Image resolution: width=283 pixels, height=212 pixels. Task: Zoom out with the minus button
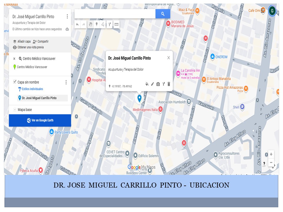pyautogui.click(x=271, y=163)
